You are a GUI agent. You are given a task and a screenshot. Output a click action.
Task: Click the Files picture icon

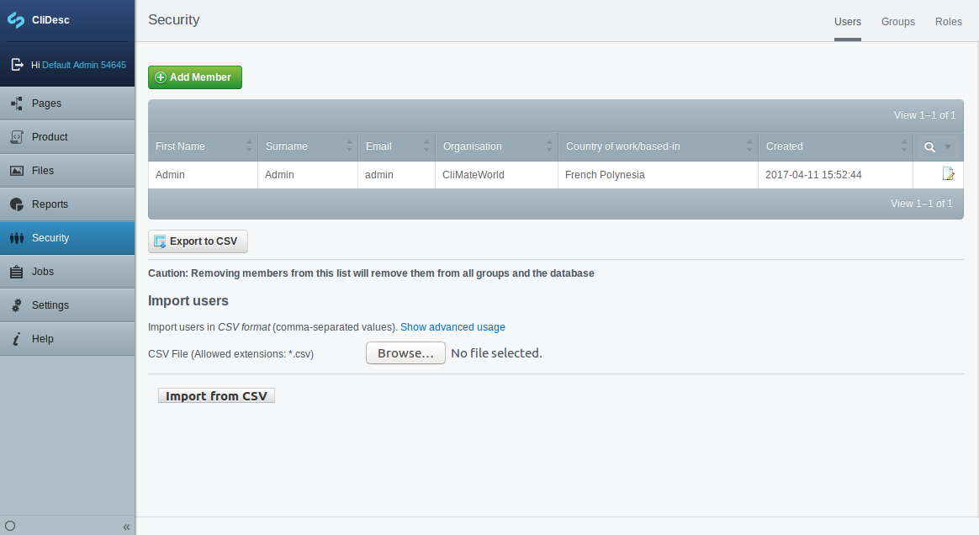point(16,171)
